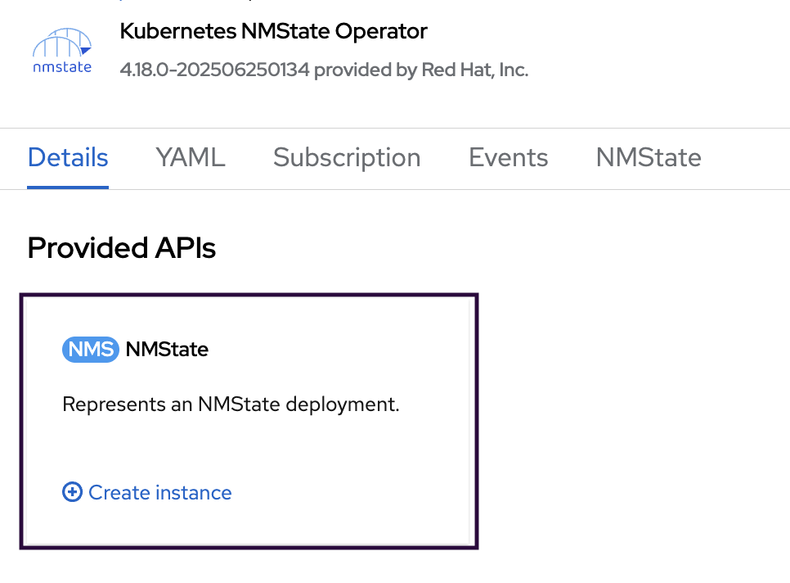Open the Details tab
This screenshot has width=790, height=583.
pos(68,157)
